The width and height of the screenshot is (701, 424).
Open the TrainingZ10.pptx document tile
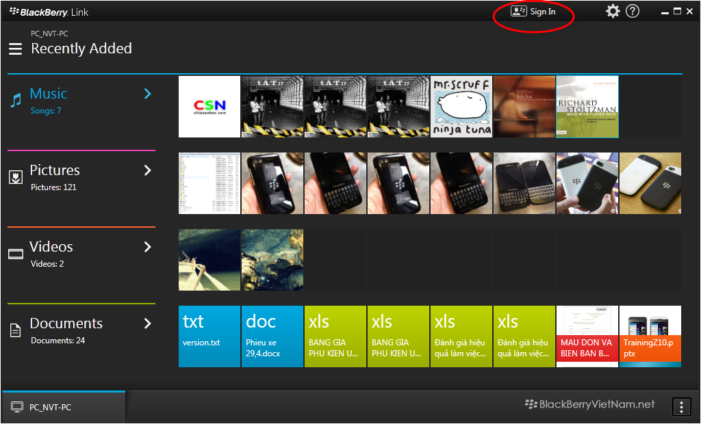point(650,336)
